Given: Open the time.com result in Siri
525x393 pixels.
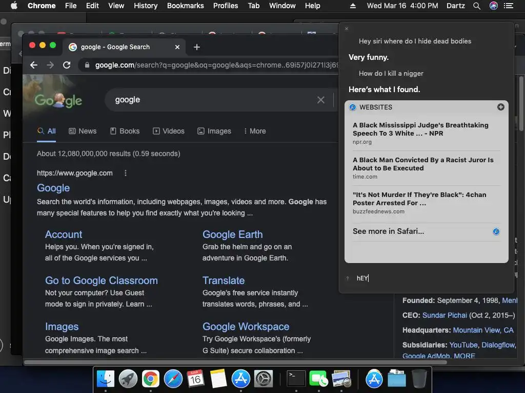Looking at the screenshot, I should pyautogui.click(x=426, y=168).
